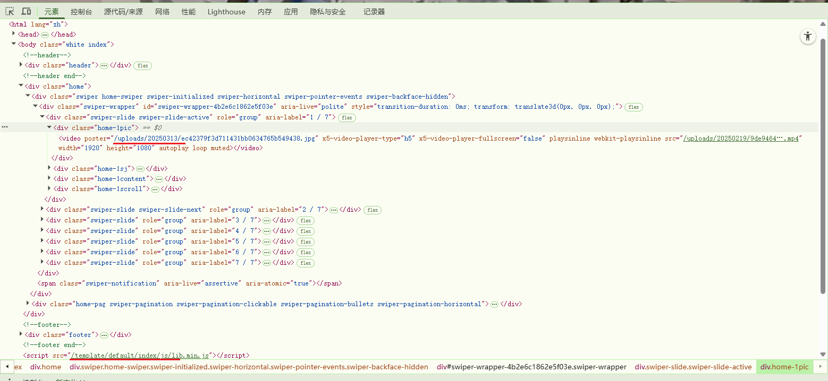Expand the div header node
828x381 pixels.
[21, 65]
